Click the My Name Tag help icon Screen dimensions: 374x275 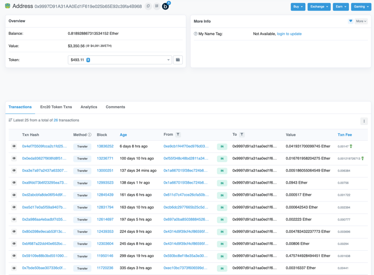pos(195,34)
